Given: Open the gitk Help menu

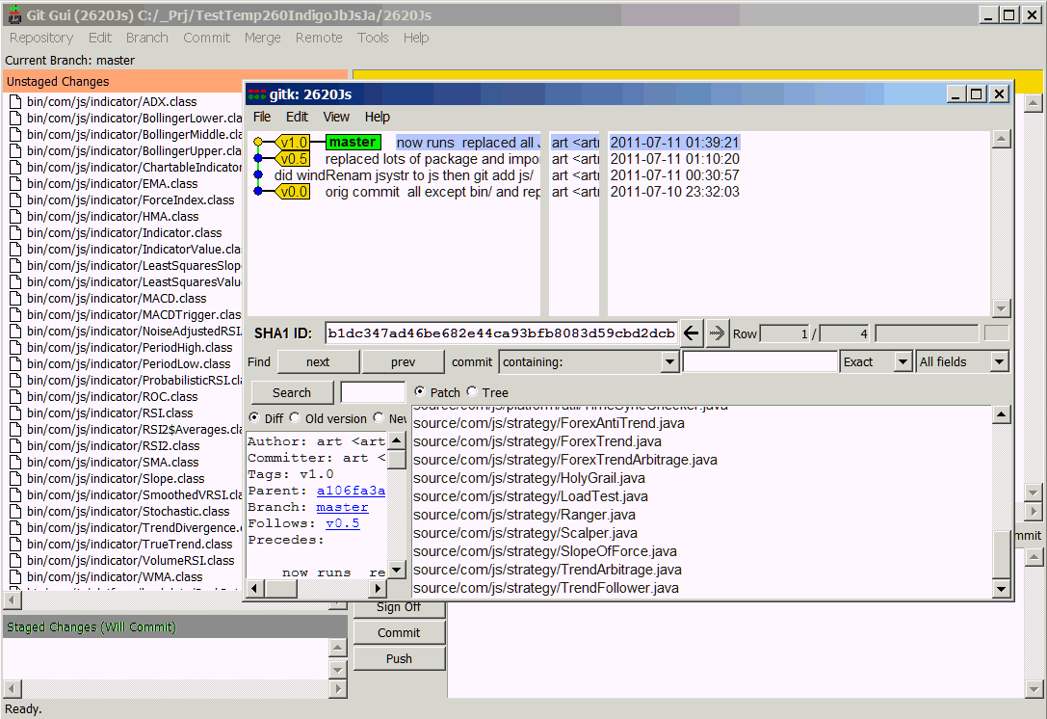Looking at the screenshot, I should (x=378, y=117).
